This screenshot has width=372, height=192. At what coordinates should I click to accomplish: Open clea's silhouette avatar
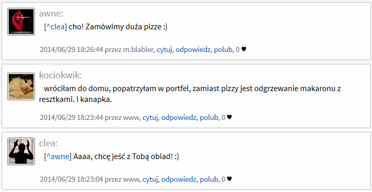[21, 151]
